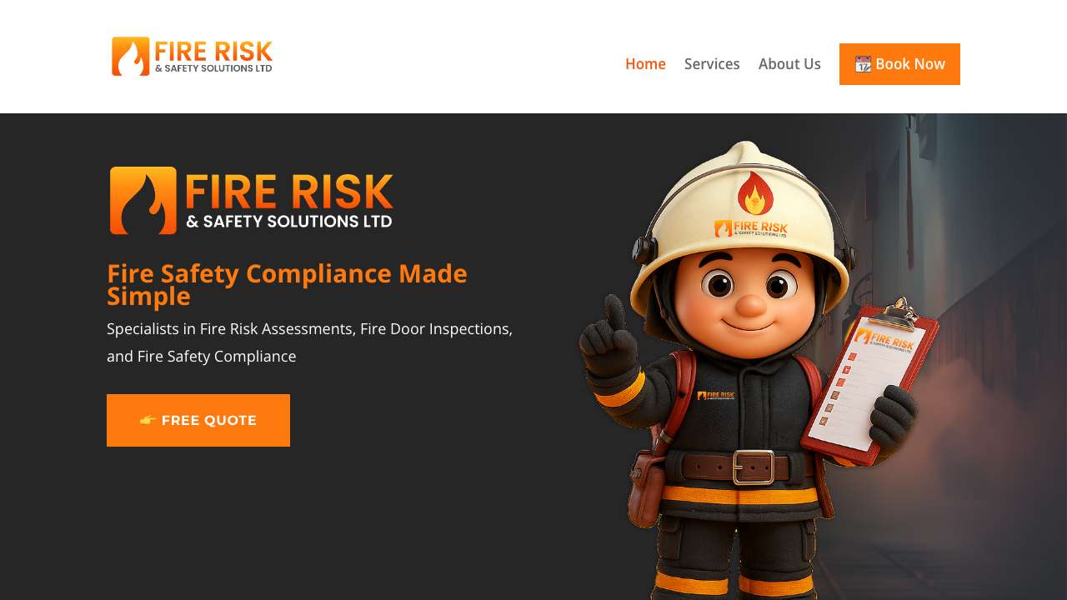
Task: Go to the Services page
Action: (712, 64)
